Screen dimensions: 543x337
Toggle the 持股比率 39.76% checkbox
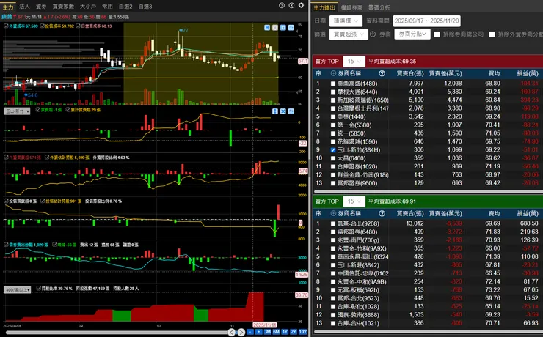click(x=38, y=288)
